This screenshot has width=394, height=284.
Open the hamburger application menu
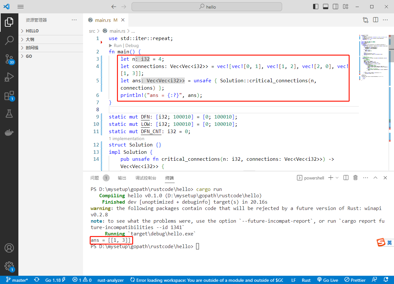coord(21,7)
